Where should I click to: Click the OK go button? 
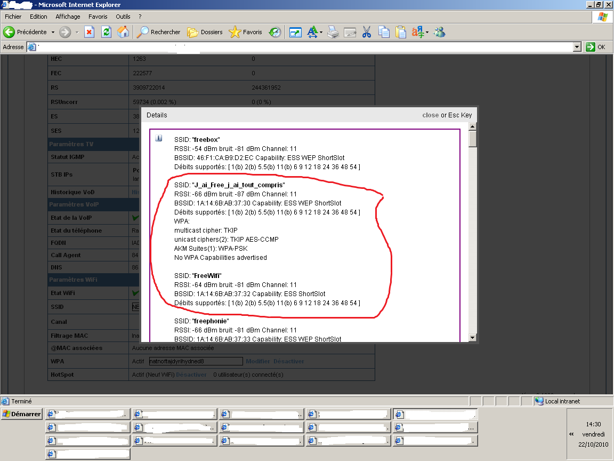pos(596,47)
